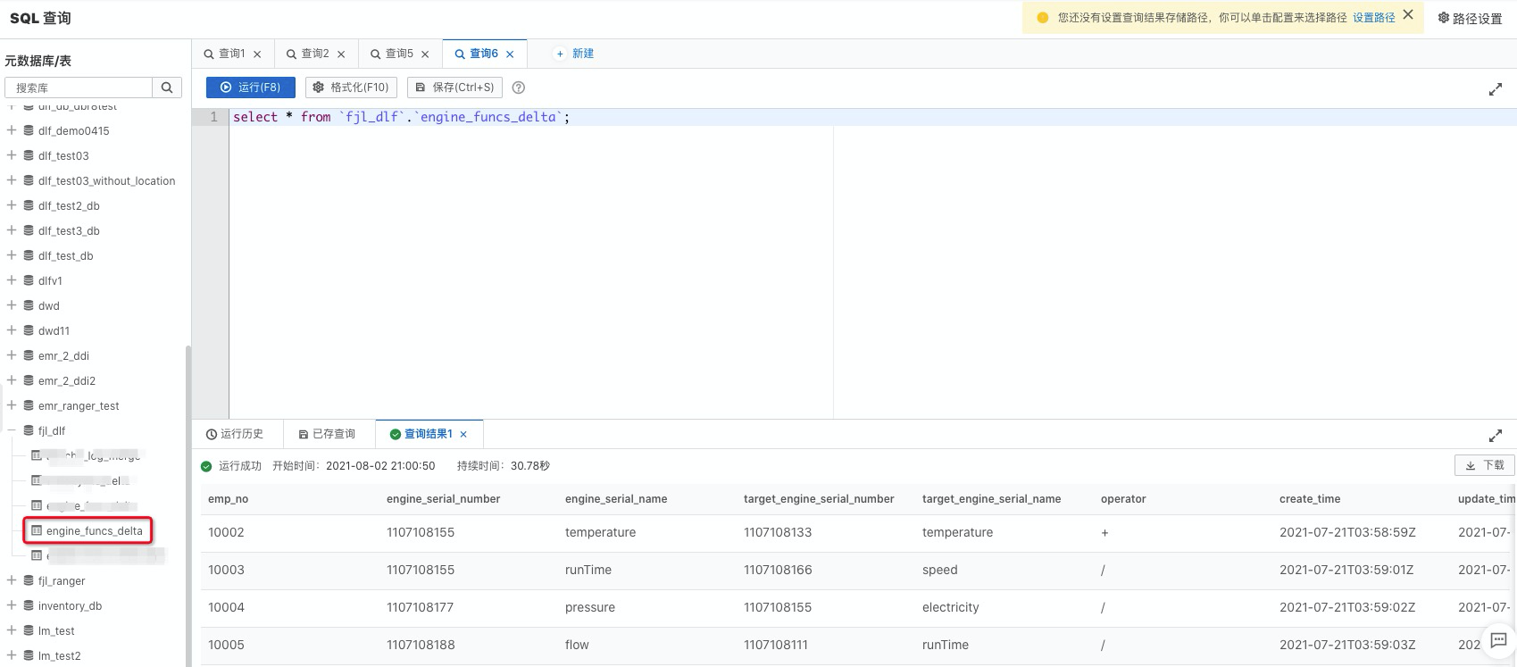
Task: Close the 查询6 tab
Action: [x=510, y=54]
